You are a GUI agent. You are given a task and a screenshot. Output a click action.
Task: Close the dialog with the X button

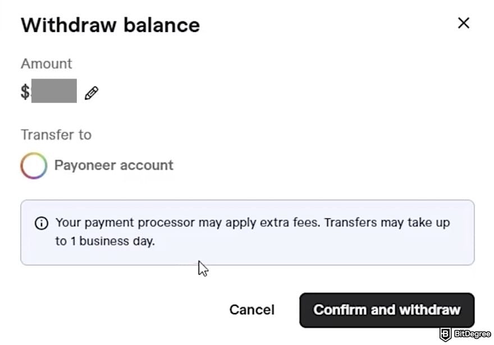click(463, 23)
